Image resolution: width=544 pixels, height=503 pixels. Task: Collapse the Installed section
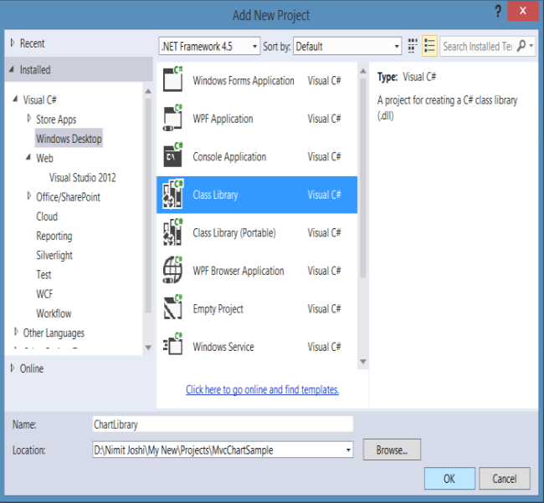(x=12, y=69)
